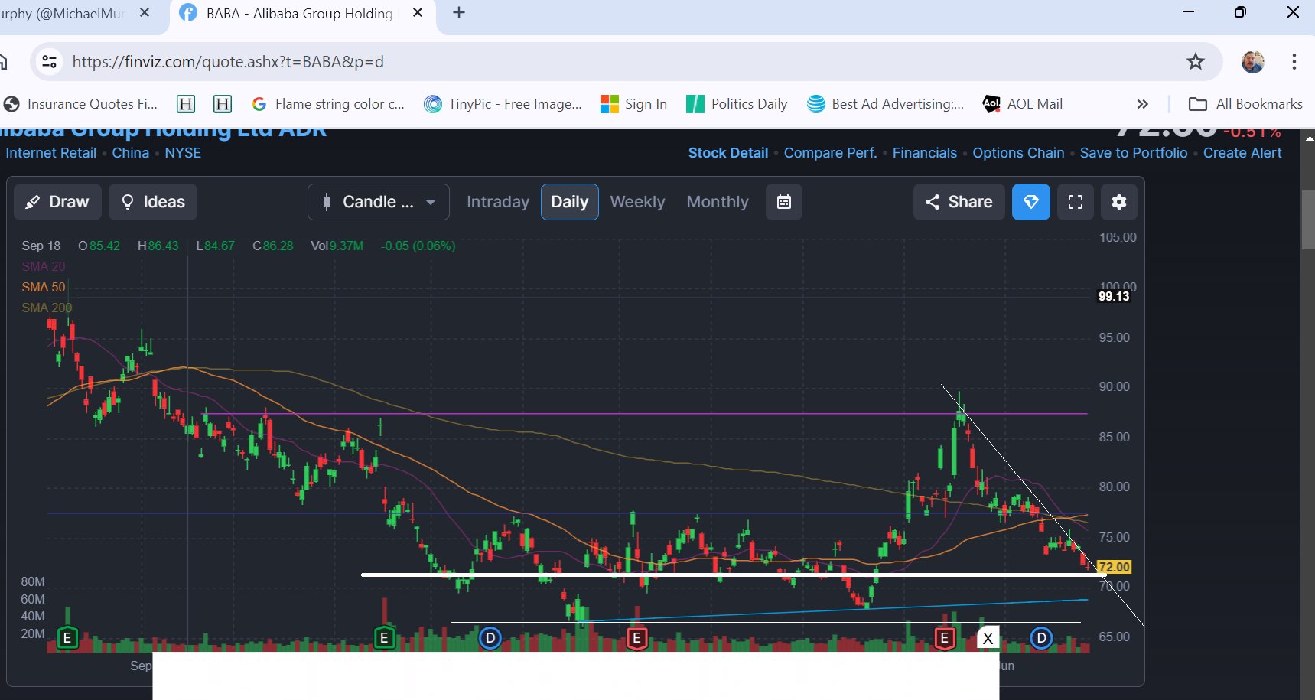Show more bookmarks chevron
Viewport: 1315px width, 700px height.
[x=1142, y=104]
